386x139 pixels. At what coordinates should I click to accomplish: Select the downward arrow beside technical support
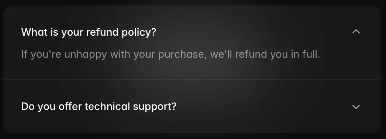click(356, 107)
